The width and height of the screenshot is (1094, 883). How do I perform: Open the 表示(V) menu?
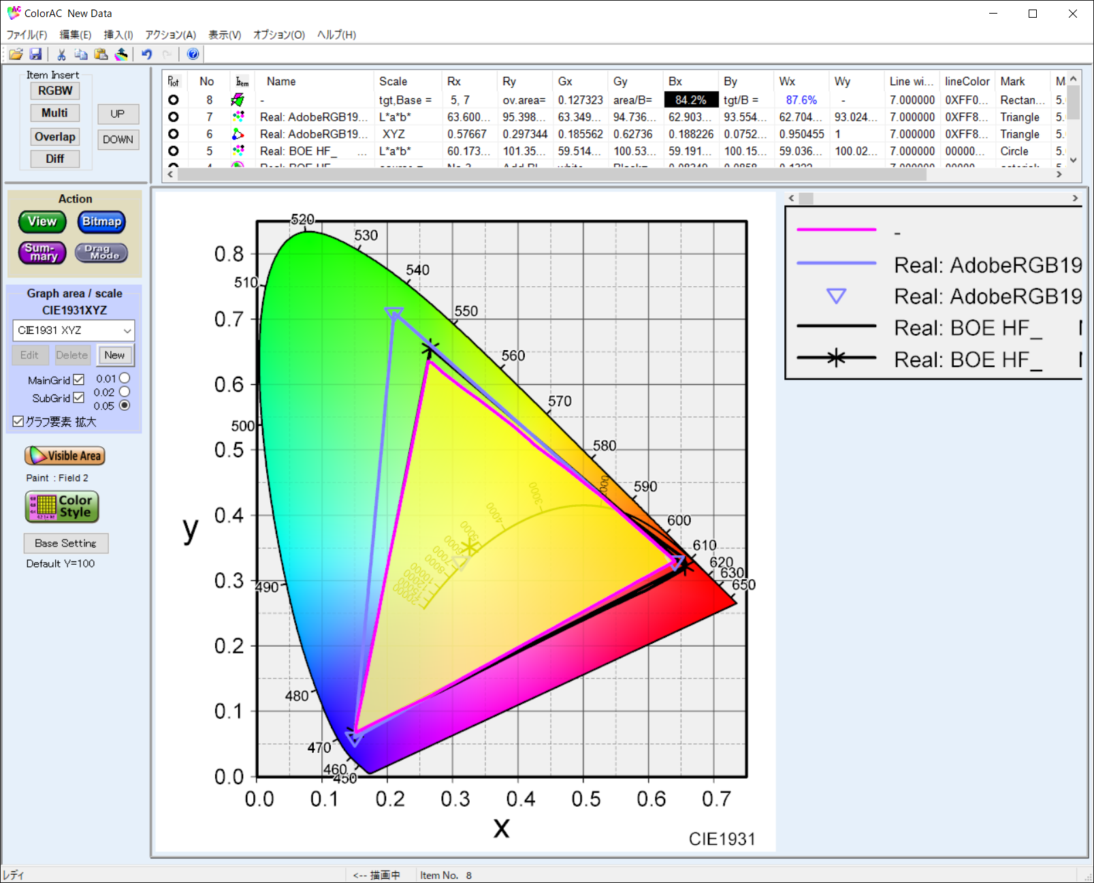pyautogui.click(x=225, y=35)
